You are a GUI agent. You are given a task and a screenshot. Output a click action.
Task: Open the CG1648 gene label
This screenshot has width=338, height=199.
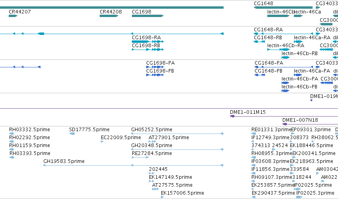tap(263, 4)
